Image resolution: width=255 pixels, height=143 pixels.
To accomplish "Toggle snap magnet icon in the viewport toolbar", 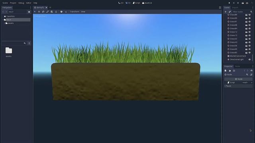I will [x=66, y=12].
